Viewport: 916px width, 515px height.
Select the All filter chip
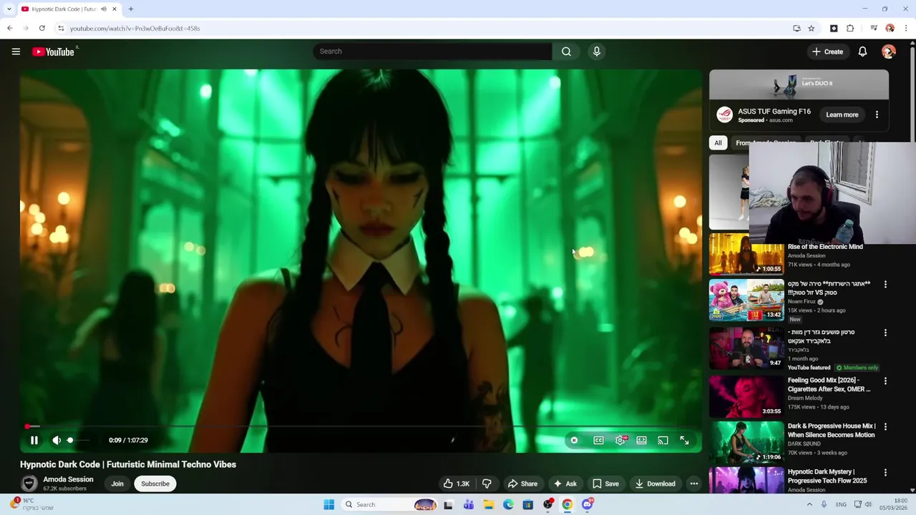click(x=718, y=142)
